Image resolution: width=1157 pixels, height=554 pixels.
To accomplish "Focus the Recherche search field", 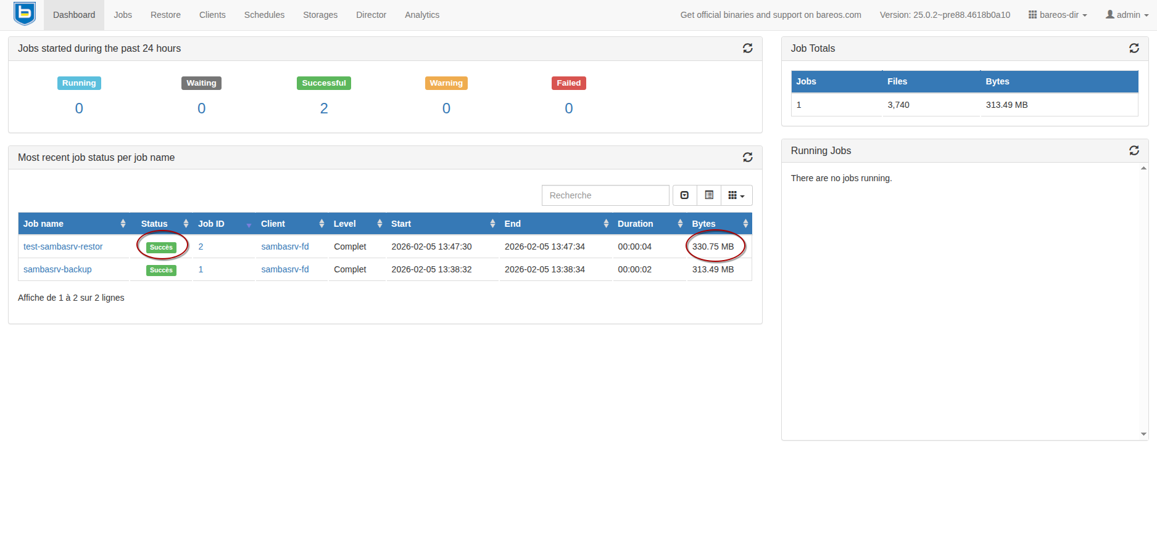I will (x=605, y=195).
